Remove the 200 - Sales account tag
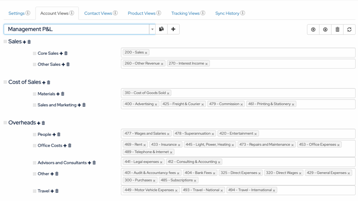Image resolution: width=358 pixels, height=201 pixels. coord(146,52)
